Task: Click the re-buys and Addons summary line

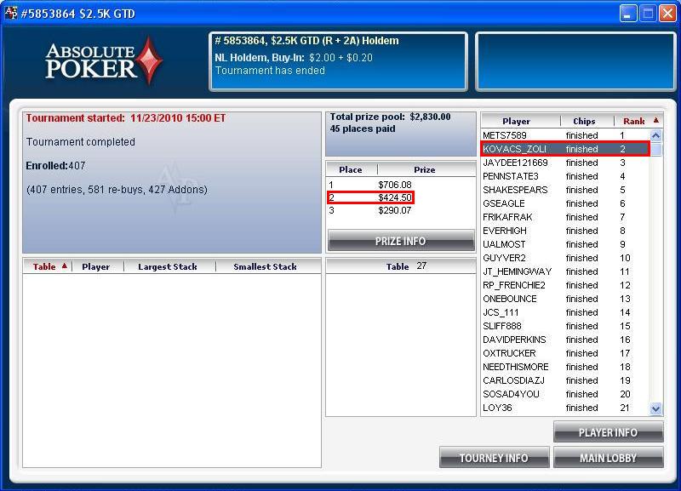Action: (x=117, y=190)
